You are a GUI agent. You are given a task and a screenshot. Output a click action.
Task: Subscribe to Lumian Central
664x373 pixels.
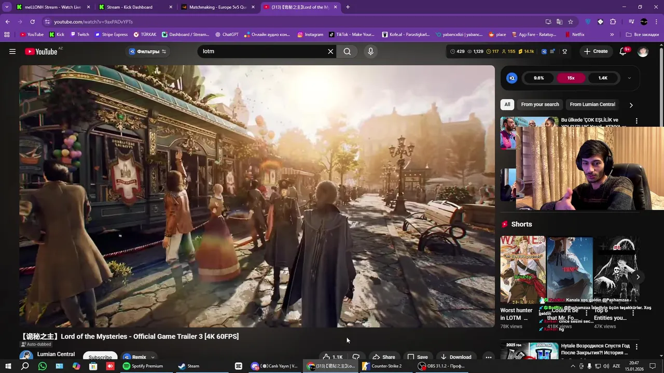point(100,357)
